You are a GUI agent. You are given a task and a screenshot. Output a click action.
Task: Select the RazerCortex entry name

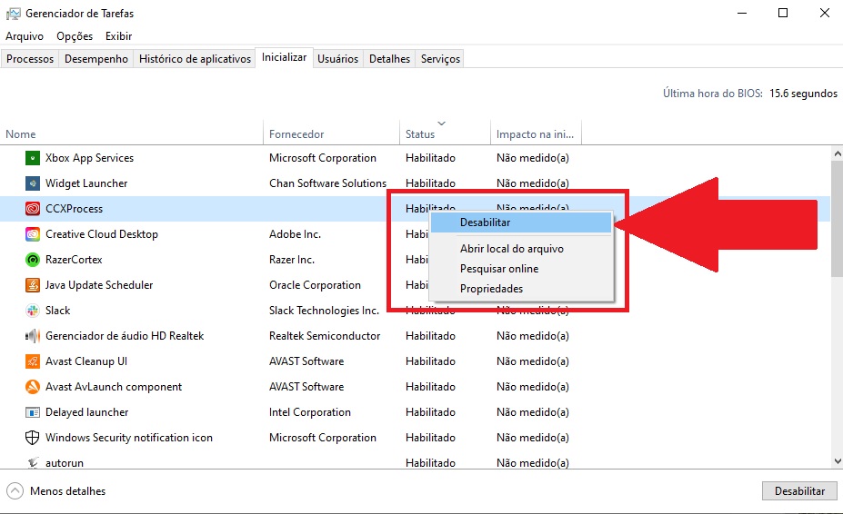pos(74,260)
